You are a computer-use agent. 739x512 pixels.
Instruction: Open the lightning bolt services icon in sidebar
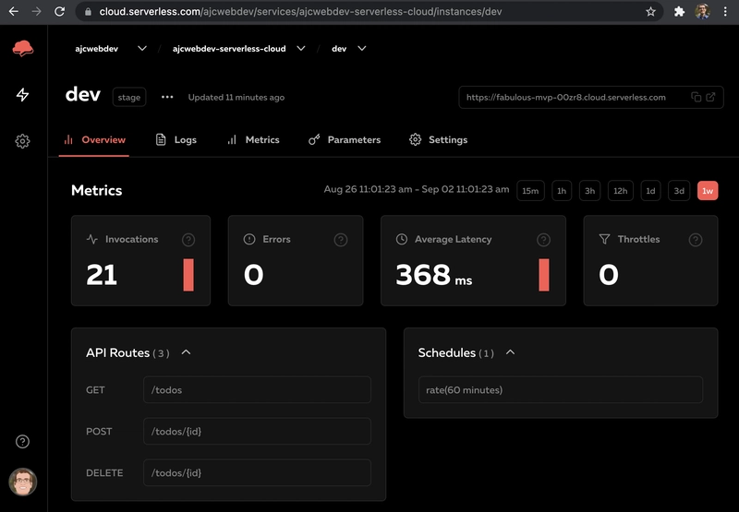tap(22, 95)
